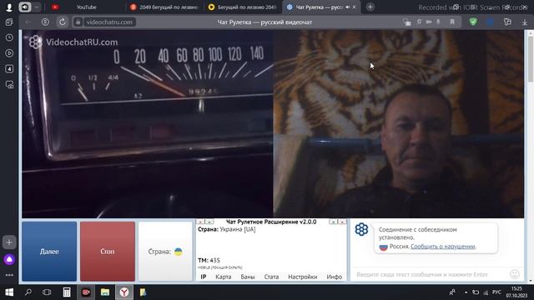Open Task View on taskbar
The width and height of the screenshot is (534, 300).
(47, 292)
